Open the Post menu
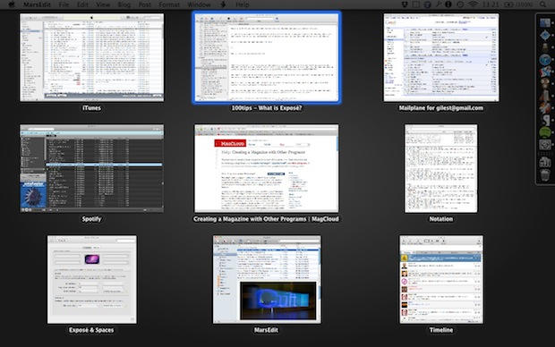555x347 pixels. (144, 4)
